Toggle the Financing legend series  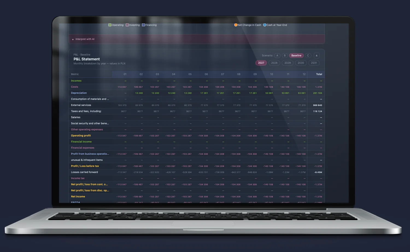(x=150, y=25)
